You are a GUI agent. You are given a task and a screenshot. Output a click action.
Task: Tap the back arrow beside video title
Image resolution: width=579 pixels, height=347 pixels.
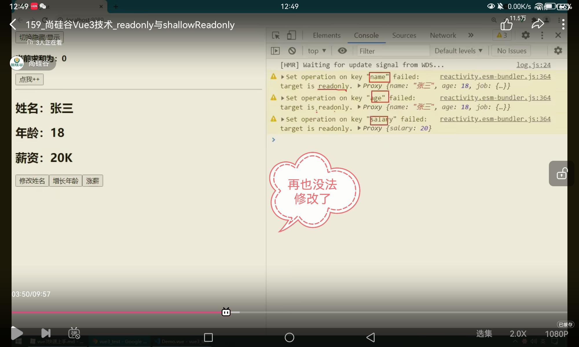(x=13, y=25)
